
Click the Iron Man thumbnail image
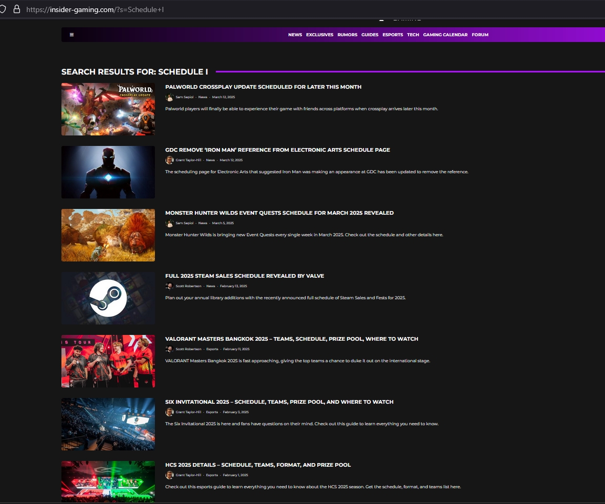pos(108,172)
